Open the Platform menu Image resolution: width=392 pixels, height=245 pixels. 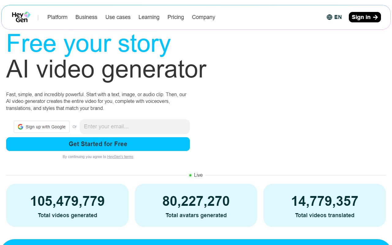[57, 17]
